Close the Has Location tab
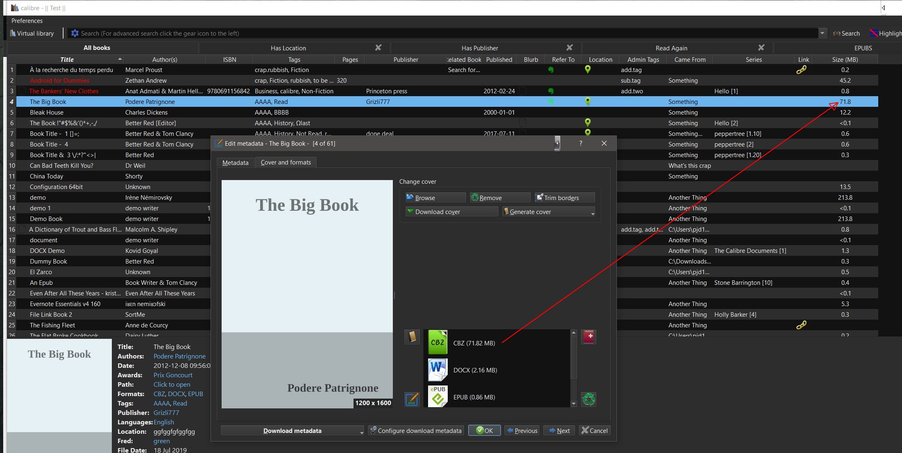The height and width of the screenshot is (453, 902). pos(378,48)
